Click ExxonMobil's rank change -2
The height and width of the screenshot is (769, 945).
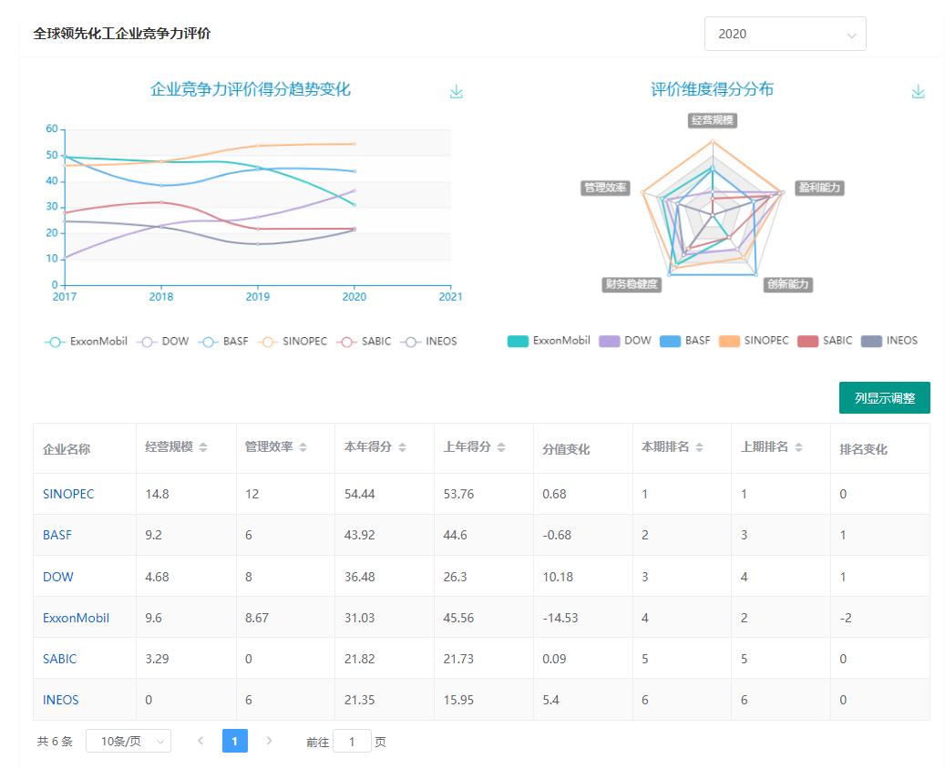pos(846,618)
